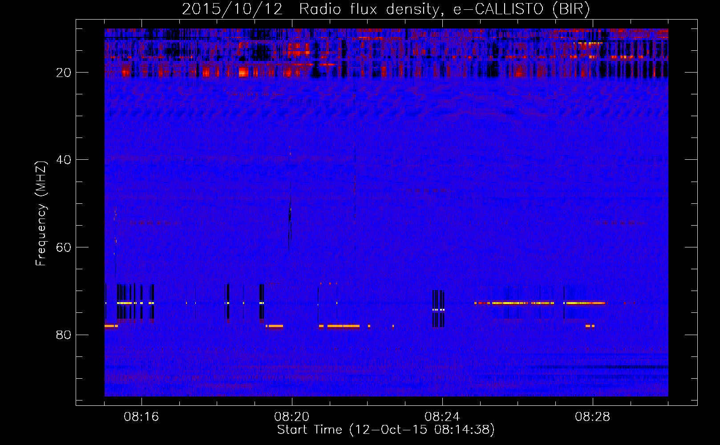
Task: Click the 60 MHz frequency tick label
Action: pyautogui.click(x=64, y=247)
